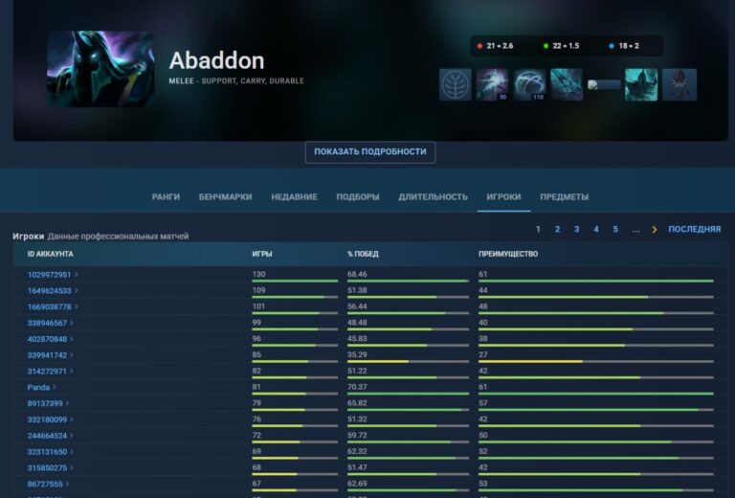Open account 402870848 profile
The image size is (735, 498).
pyautogui.click(x=47, y=339)
